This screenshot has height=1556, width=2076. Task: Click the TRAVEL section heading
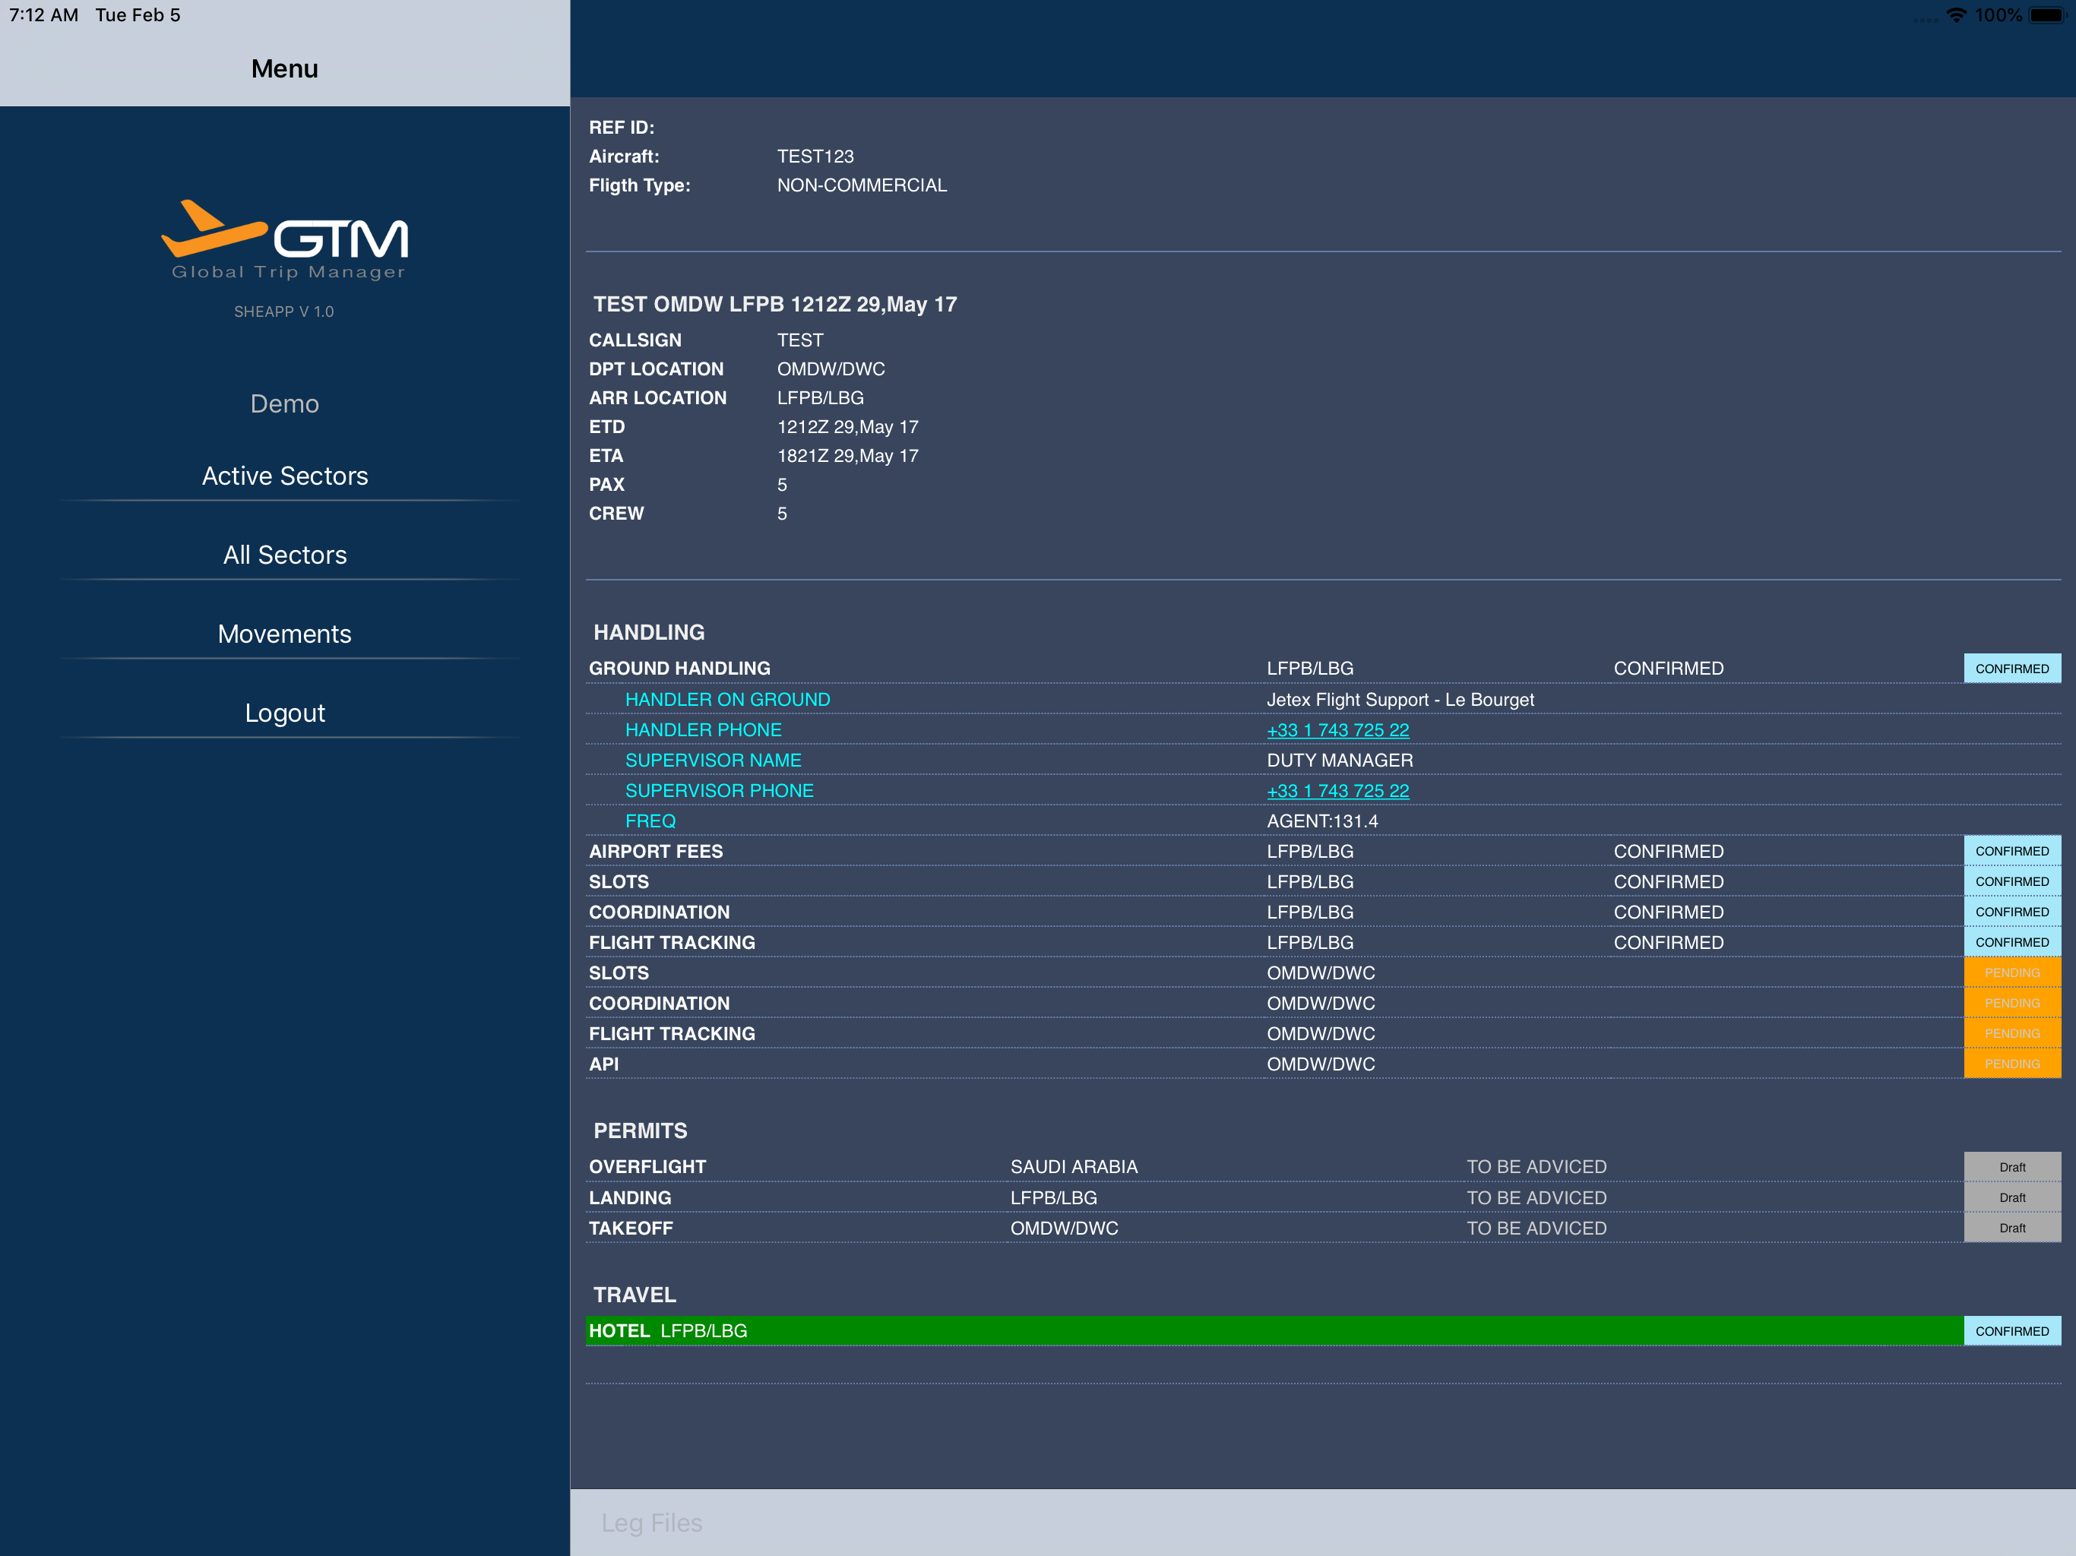[x=635, y=1295]
